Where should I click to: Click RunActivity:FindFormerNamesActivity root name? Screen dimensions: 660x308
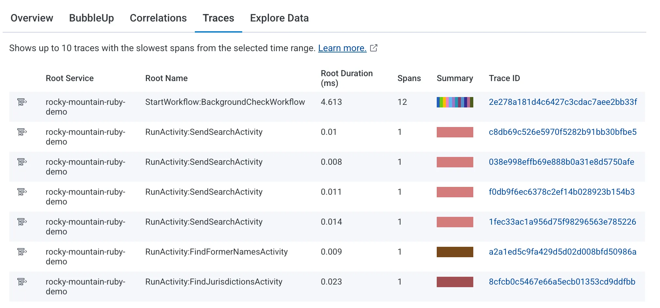(x=216, y=252)
